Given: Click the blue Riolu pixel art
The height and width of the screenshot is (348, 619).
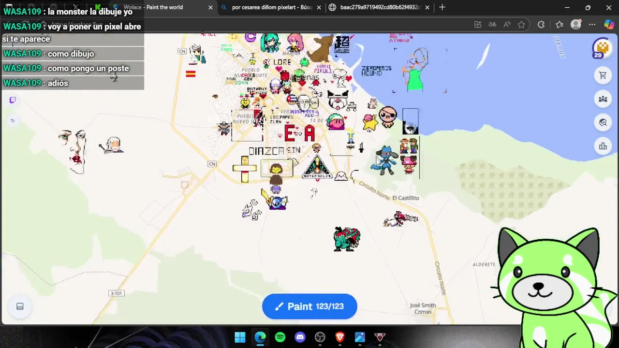Looking at the screenshot, I should [385, 160].
